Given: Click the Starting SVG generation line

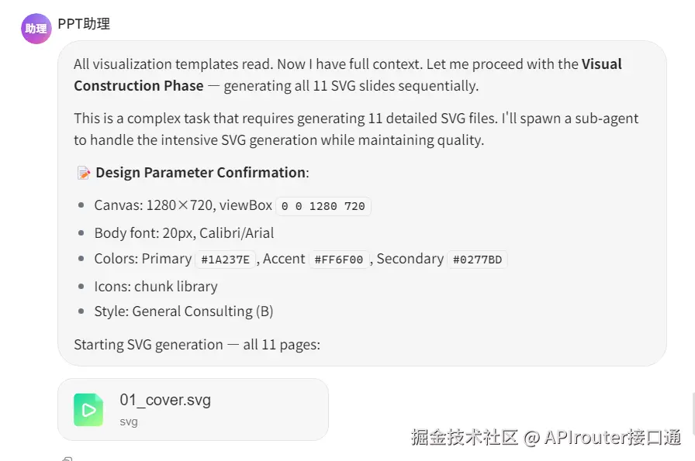Looking at the screenshot, I should (196, 344).
